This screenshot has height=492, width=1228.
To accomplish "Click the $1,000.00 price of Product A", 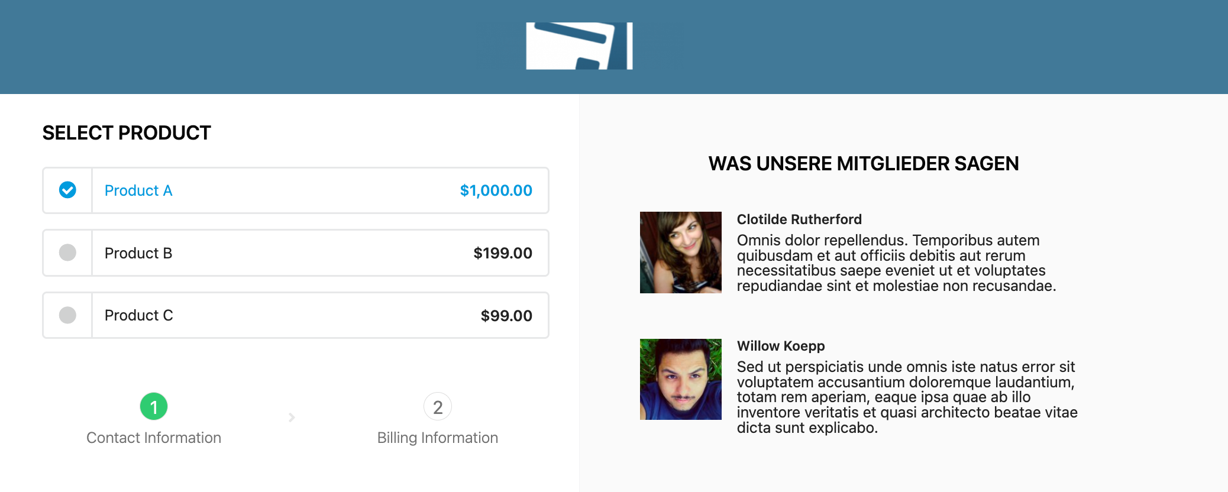I will [496, 190].
